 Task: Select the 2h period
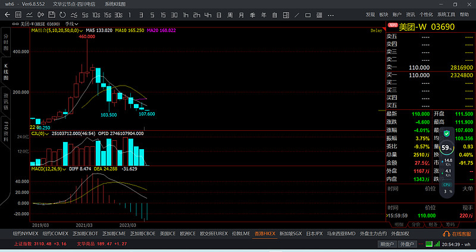tap(197, 15)
